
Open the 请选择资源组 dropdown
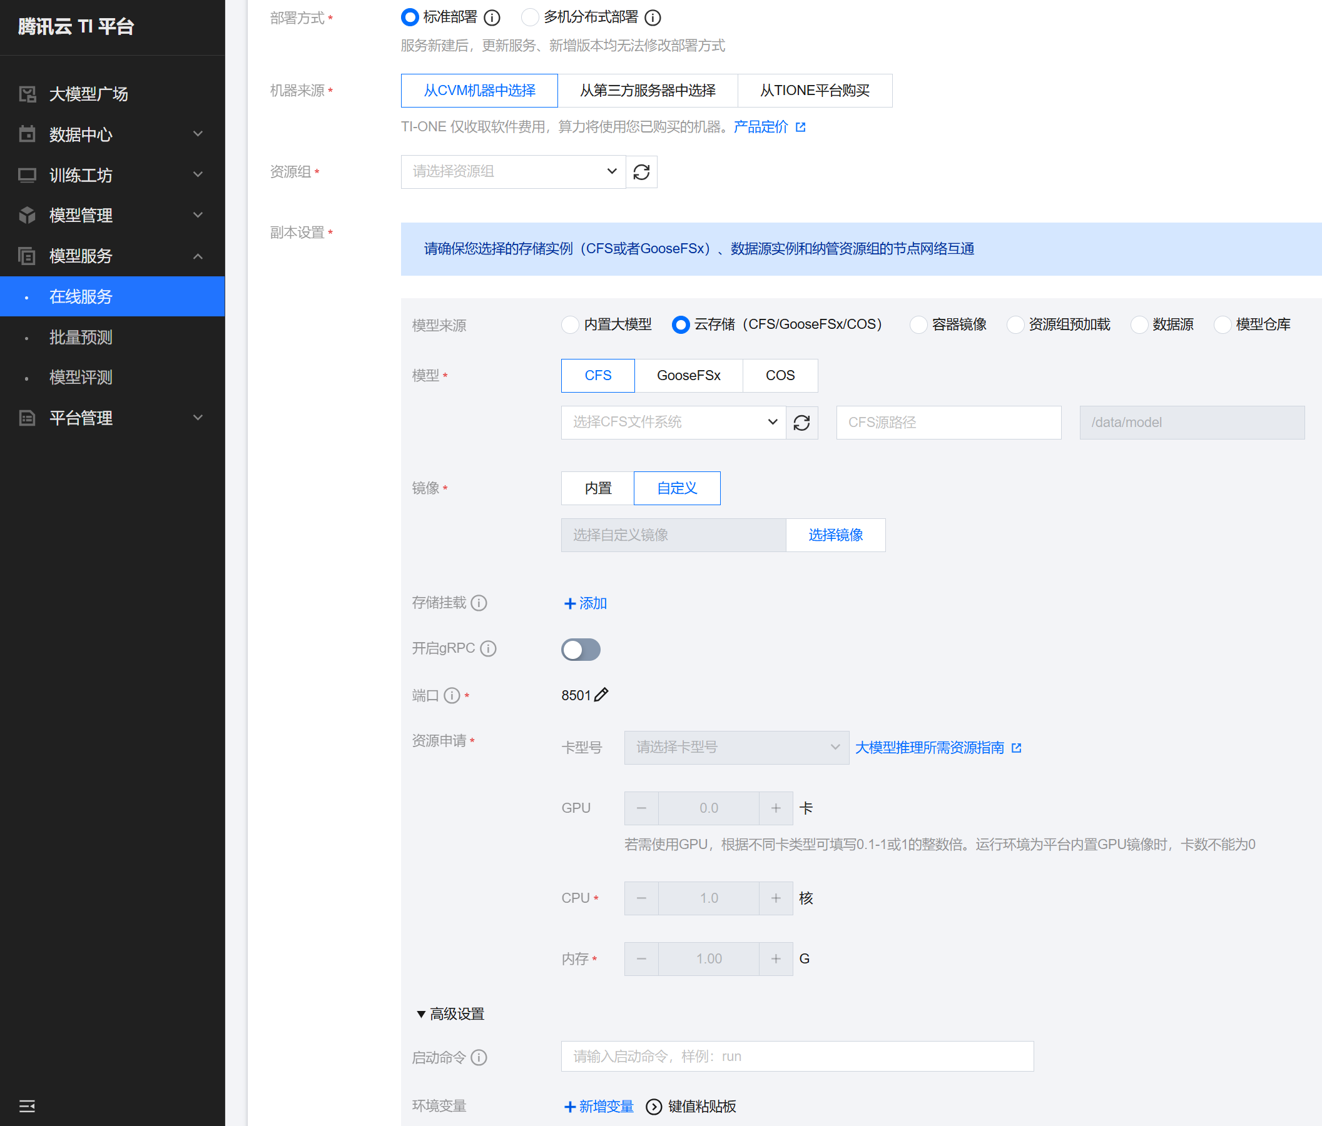(x=513, y=171)
